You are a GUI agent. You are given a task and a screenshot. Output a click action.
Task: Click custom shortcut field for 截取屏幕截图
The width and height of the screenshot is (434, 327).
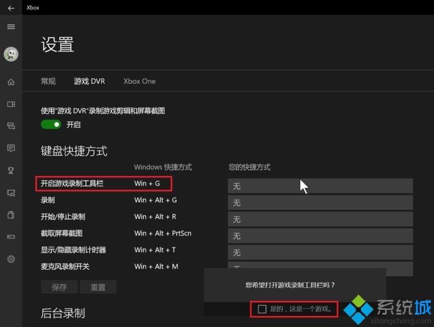320,236
